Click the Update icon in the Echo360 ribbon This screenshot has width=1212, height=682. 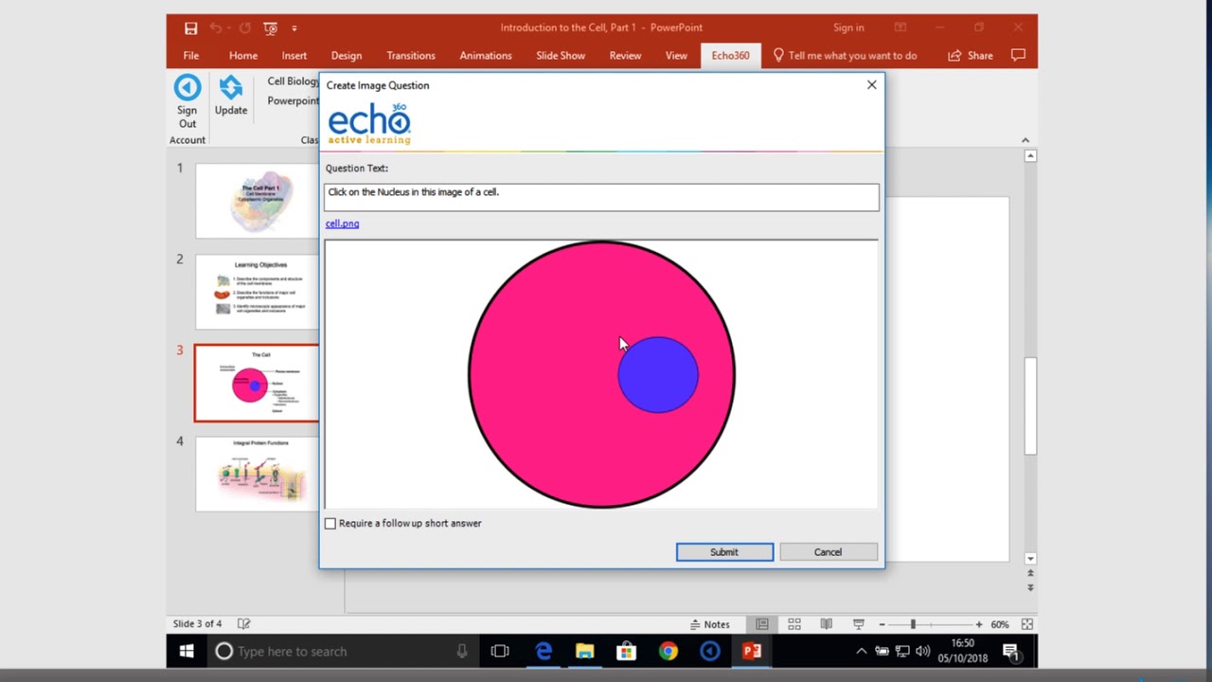(x=230, y=88)
